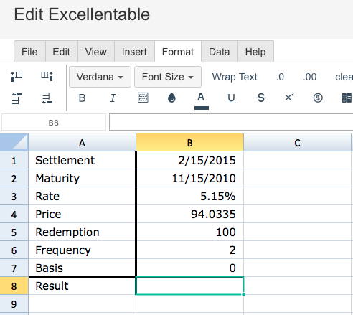Increase decimals with the .00 button
The width and height of the screenshot is (353, 315).
pos(309,77)
